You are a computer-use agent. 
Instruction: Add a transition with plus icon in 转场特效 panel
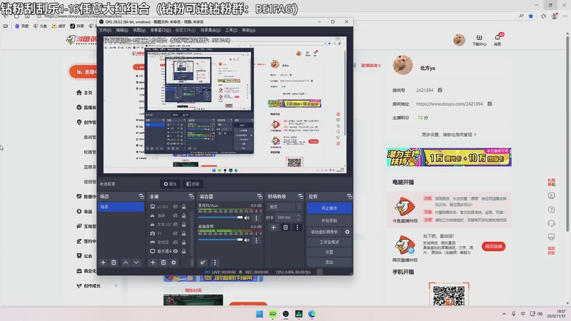point(273,228)
